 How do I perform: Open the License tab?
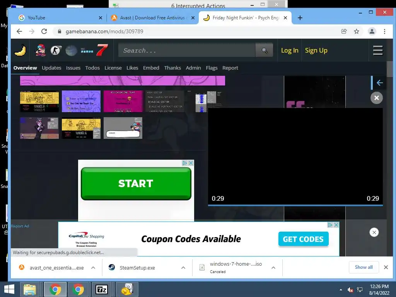pyautogui.click(x=113, y=68)
